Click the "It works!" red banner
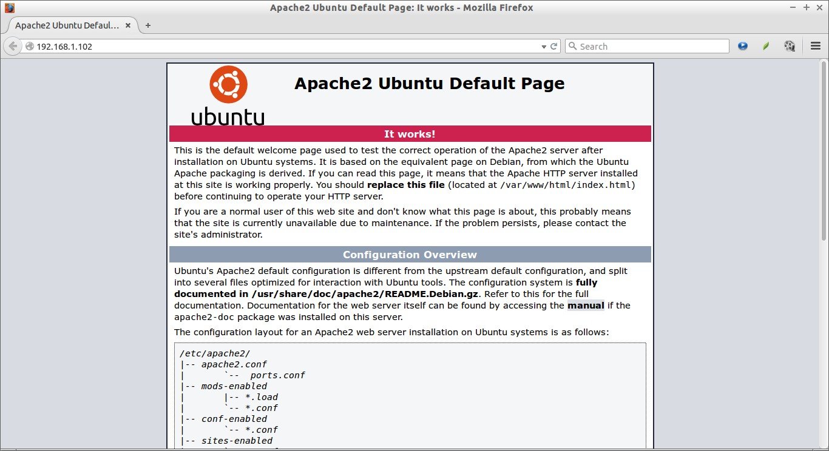The height and width of the screenshot is (451, 829). point(410,134)
